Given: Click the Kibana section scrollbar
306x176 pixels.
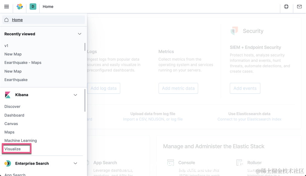Looking at the screenshot, I should tap(85, 100).
